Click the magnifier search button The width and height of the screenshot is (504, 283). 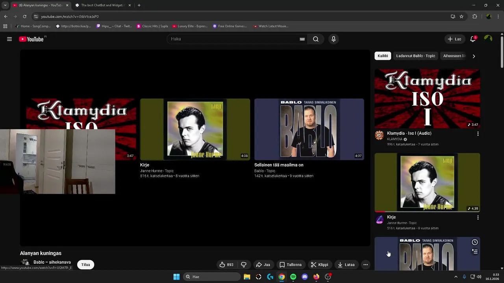316,39
